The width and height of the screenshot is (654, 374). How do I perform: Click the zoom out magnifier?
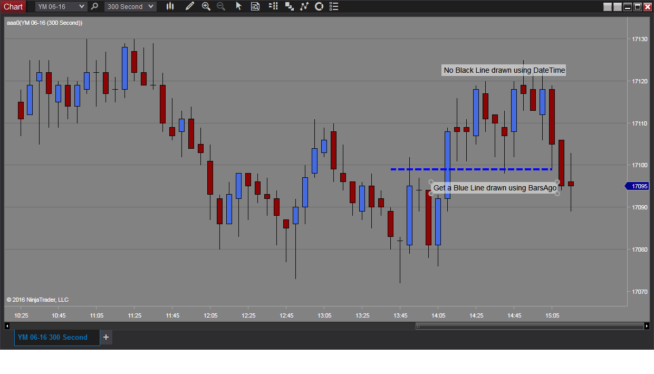pyautogui.click(x=221, y=6)
